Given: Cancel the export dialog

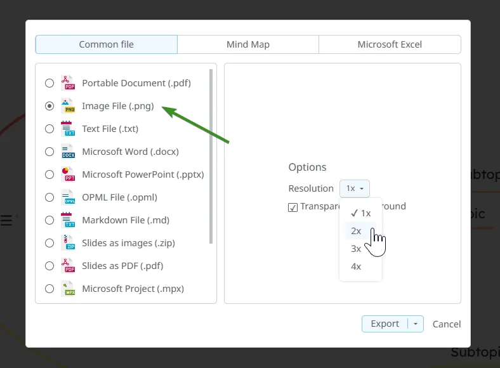Looking at the screenshot, I should pyautogui.click(x=447, y=324).
